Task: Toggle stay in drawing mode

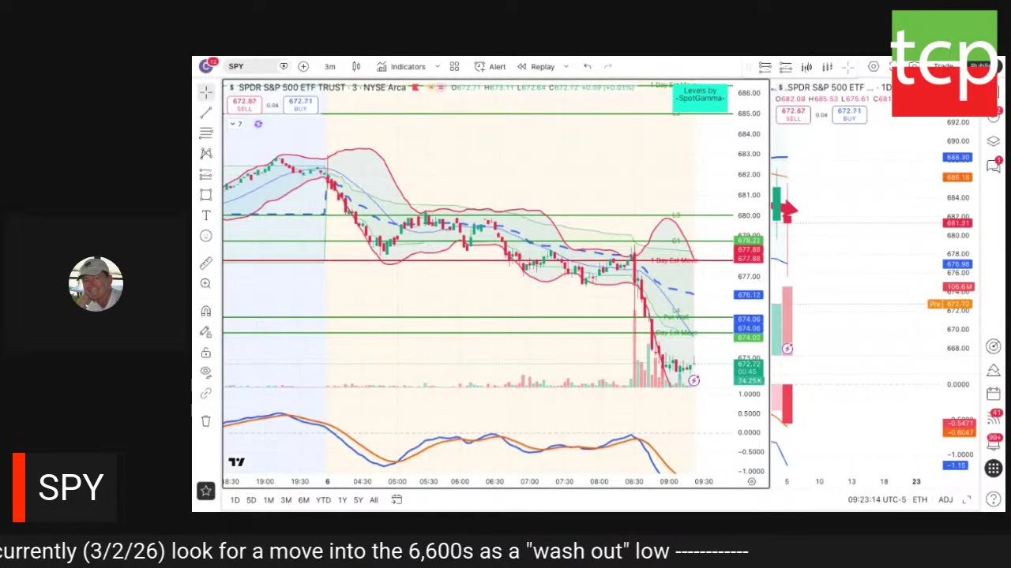Action: [206, 331]
